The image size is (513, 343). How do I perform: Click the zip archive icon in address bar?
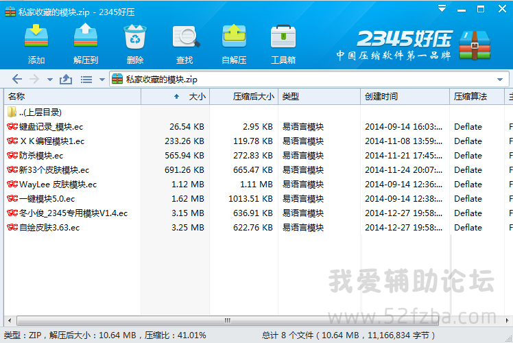(x=117, y=79)
